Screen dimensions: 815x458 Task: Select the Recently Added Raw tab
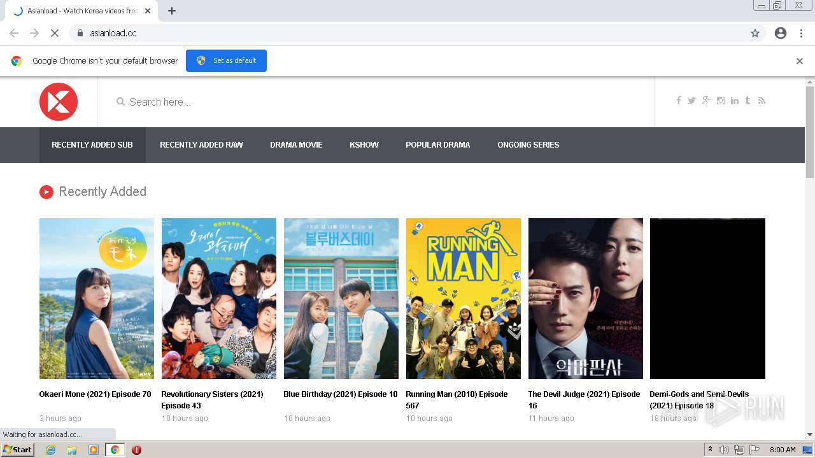point(201,145)
